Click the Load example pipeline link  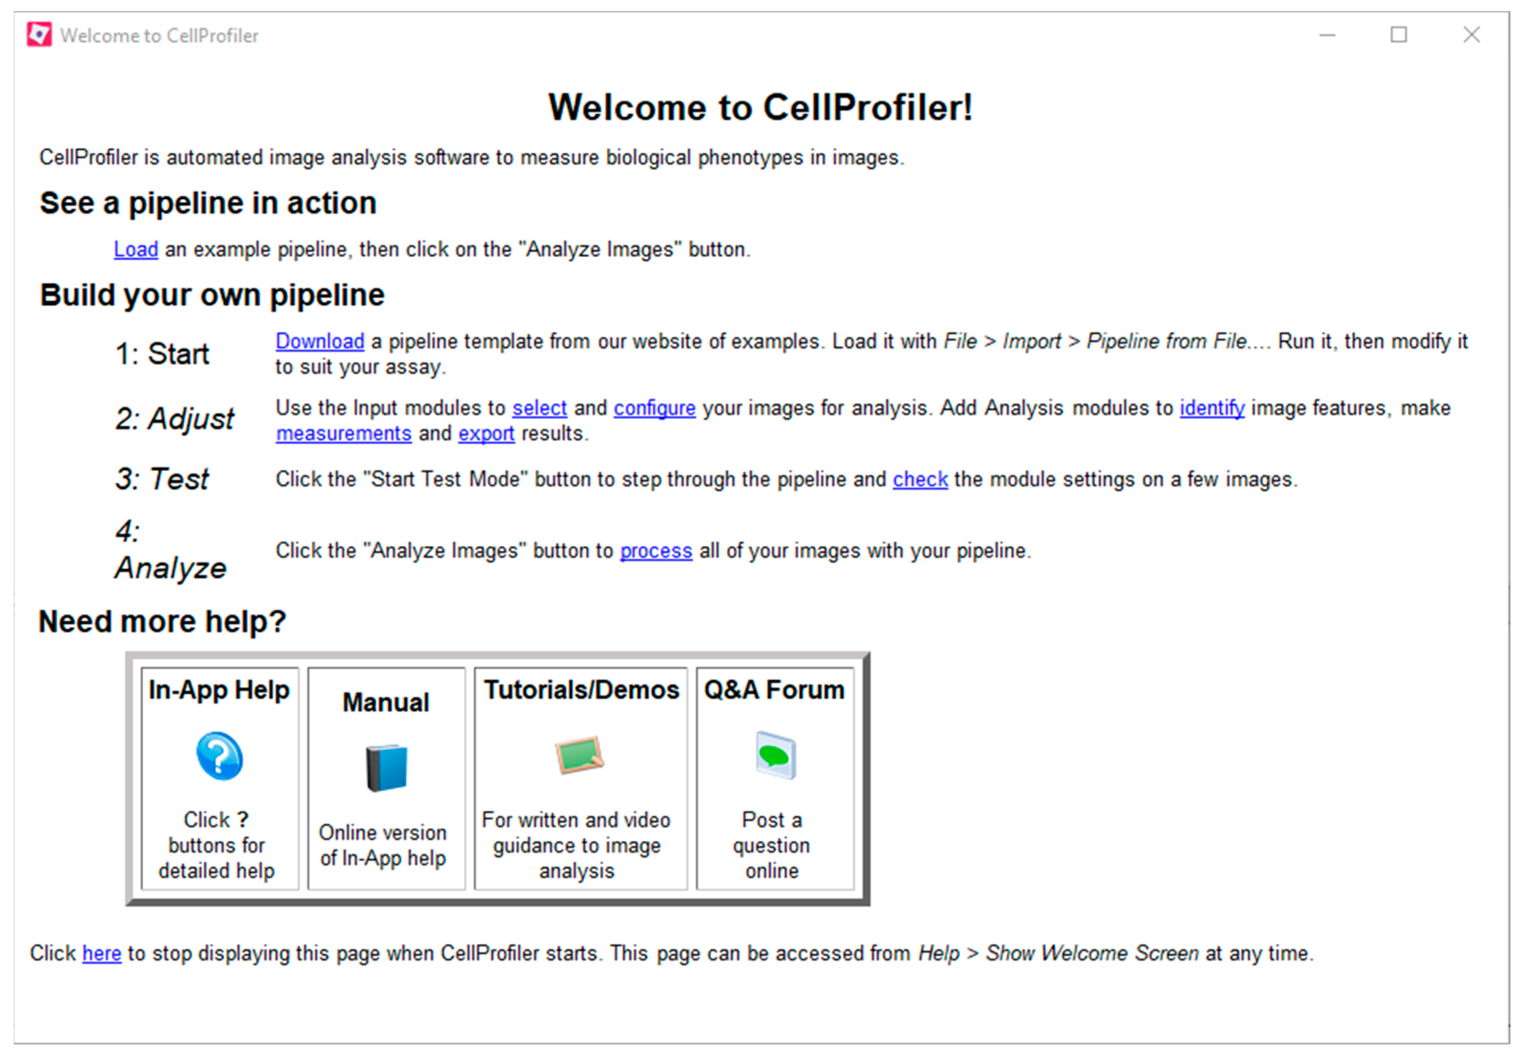tap(136, 250)
